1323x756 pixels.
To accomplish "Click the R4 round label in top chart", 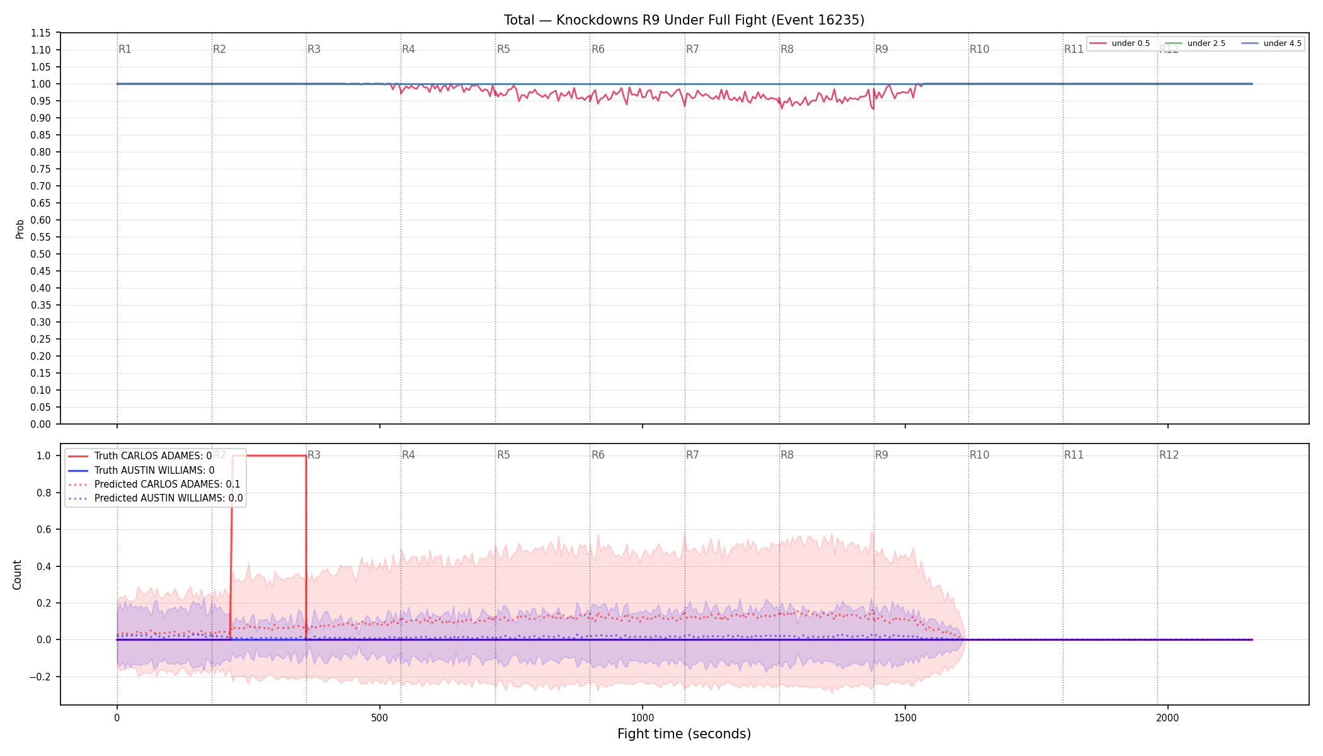I will tap(408, 49).
